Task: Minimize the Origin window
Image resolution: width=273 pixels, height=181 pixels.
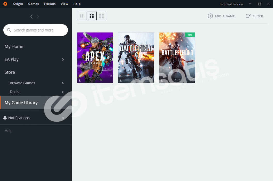Action: point(250,4)
